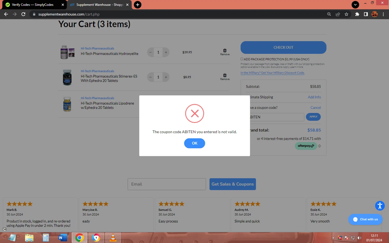The height and width of the screenshot is (243, 389).
Task: Open the Extensions puzzle menu
Action: [x=357, y=14]
